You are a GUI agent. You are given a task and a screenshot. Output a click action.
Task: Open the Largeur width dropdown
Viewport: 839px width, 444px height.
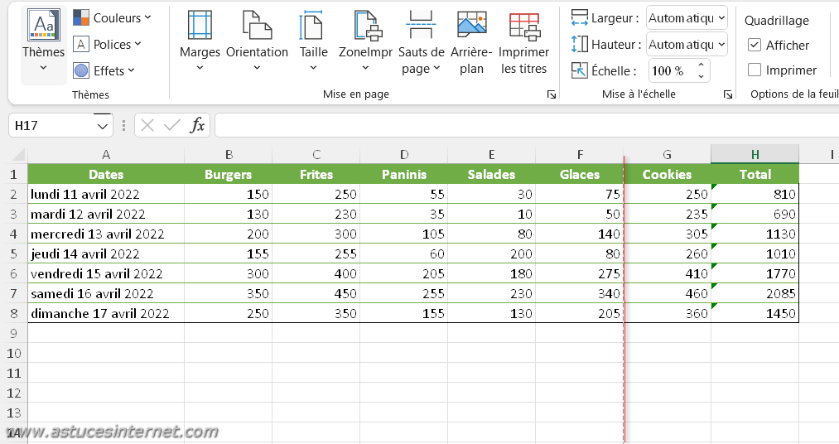pyautogui.click(x=687, y=17)
